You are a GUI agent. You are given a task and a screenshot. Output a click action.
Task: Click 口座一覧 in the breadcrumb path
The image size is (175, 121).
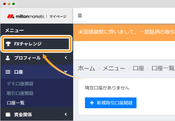pos(163,68)
